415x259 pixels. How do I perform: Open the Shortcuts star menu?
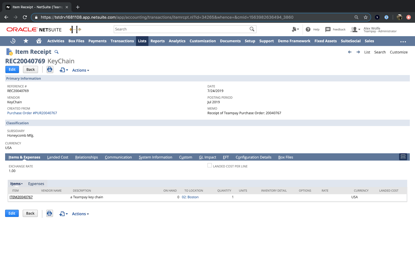(x=26, y=41)
